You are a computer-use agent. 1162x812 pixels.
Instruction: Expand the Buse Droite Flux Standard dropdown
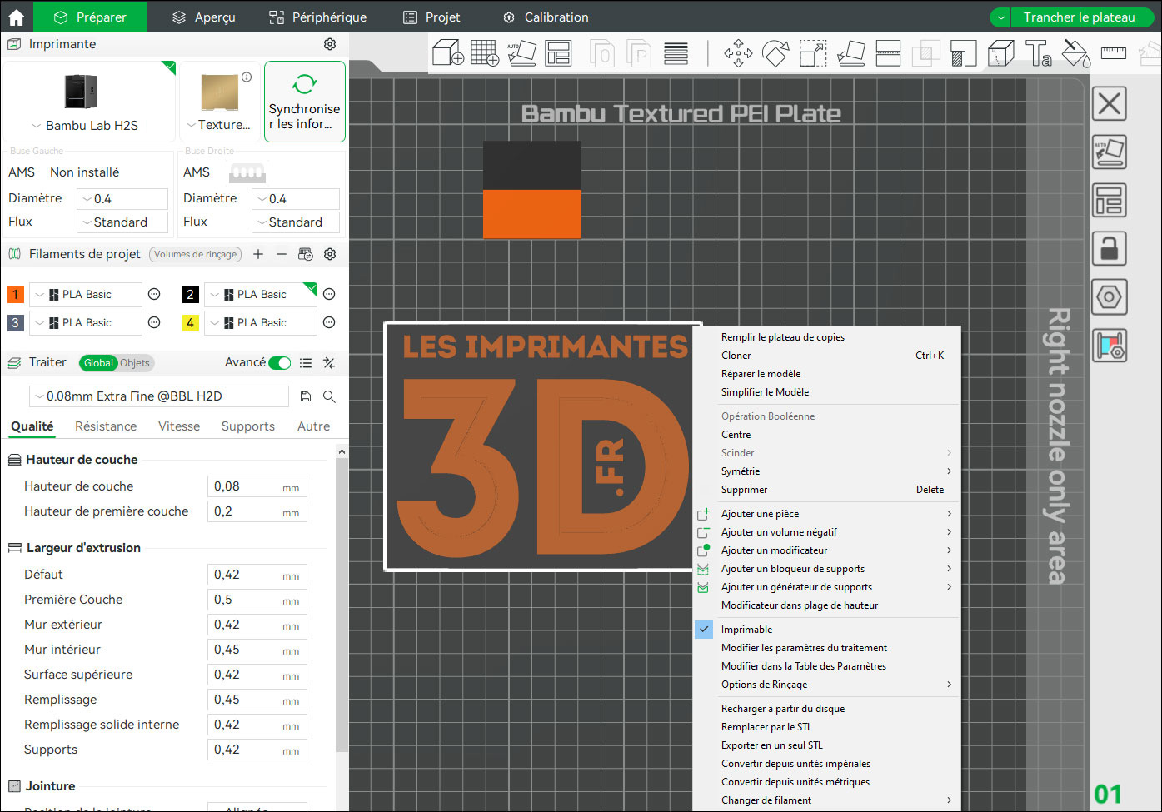[296, 222]
